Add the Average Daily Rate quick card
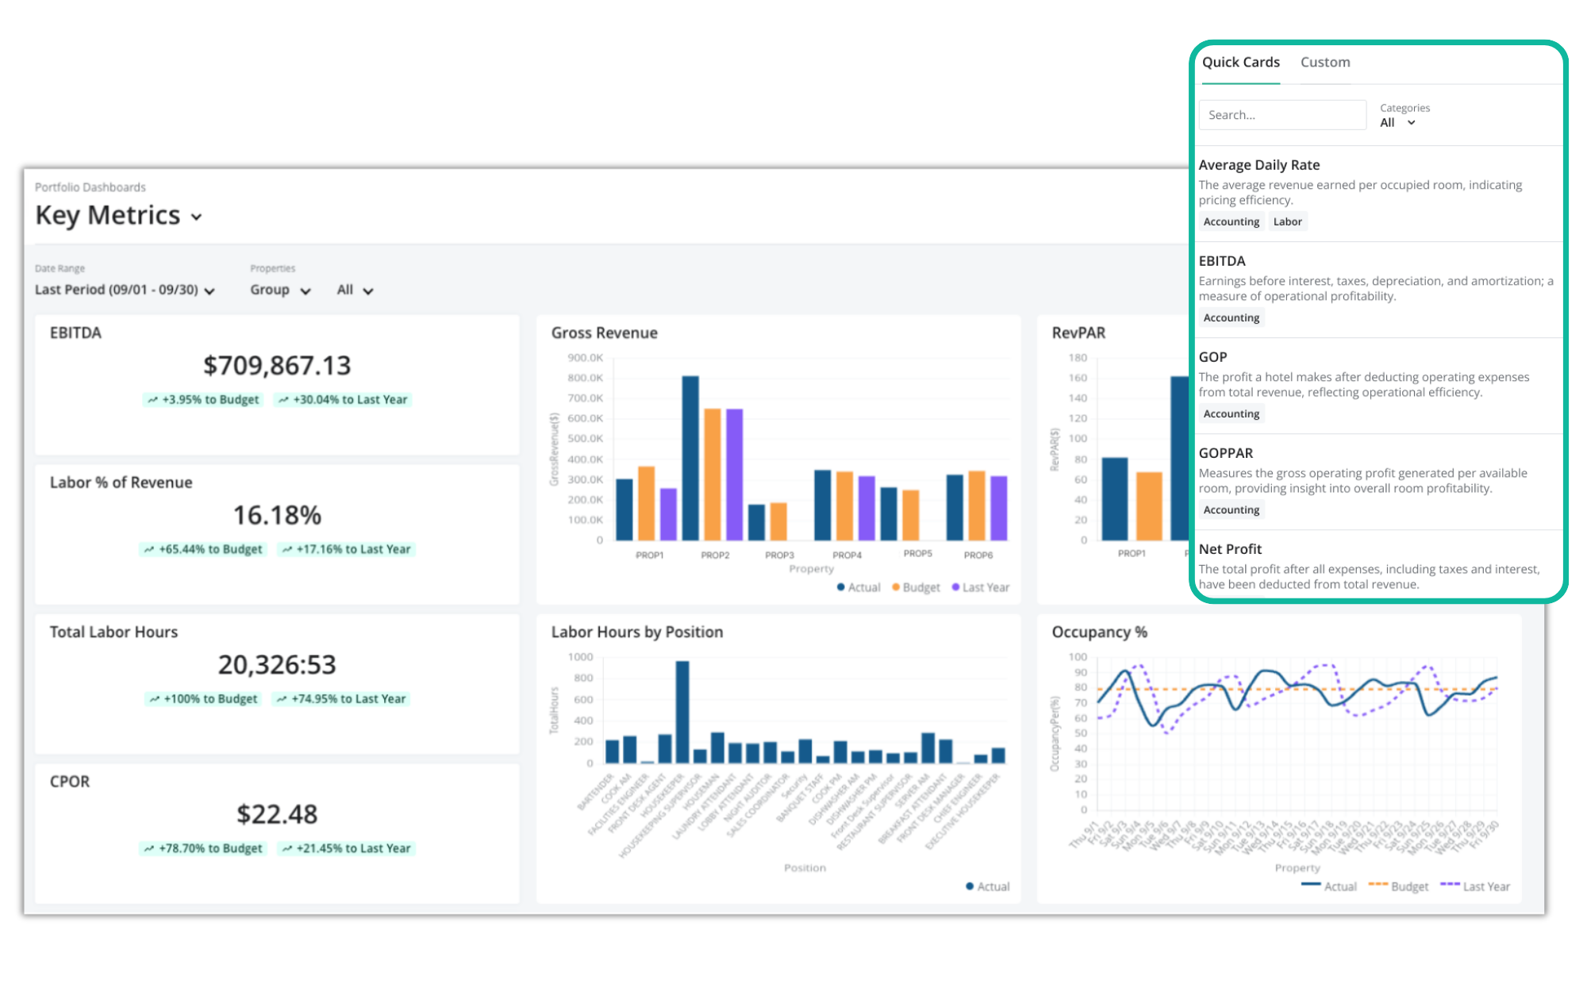Viewport: 1587px width, 992px height. click(1258, 165)
